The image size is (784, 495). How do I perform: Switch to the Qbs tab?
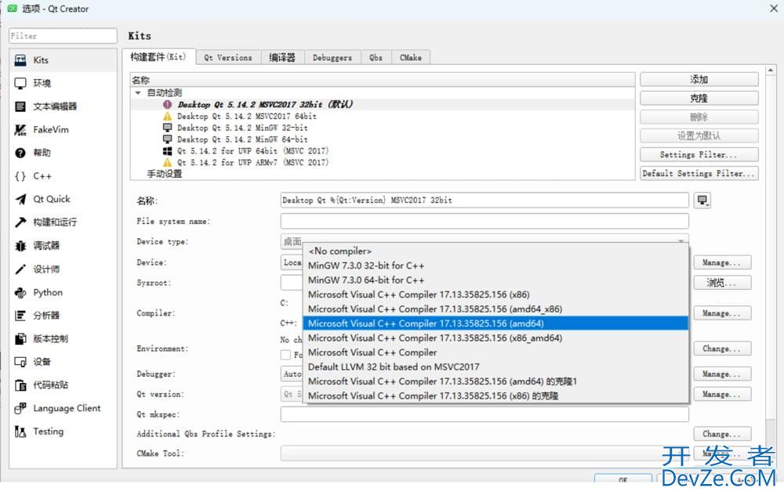pyautogui.click(x=376, y=58)
